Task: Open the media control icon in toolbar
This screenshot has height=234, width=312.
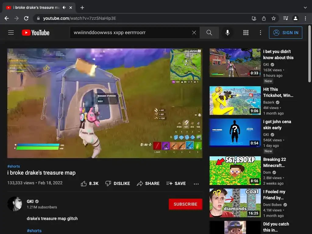Action: pyautogui.click(x=285, y=18)
